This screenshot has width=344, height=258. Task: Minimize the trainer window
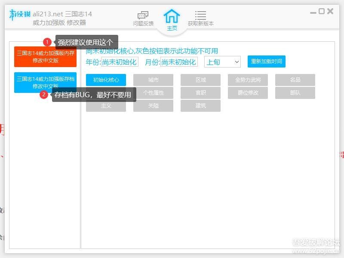tap(313, 12)
